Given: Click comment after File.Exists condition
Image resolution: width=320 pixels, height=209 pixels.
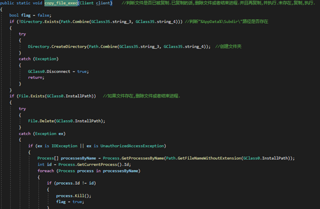Looking at the screenshot, I should 142,96.
